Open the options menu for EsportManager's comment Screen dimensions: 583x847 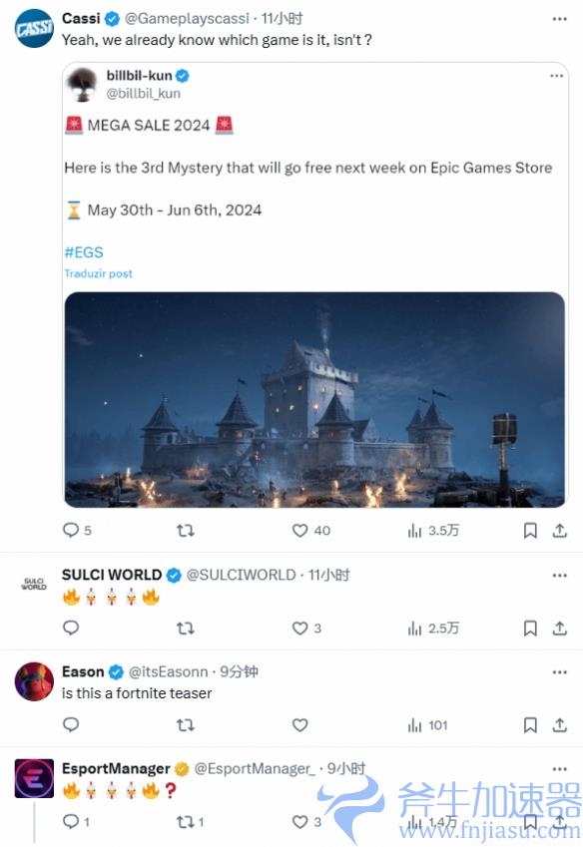coord(557,768)
